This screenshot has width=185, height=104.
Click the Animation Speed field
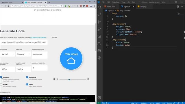pyautogui.click(x=40, y=68)
